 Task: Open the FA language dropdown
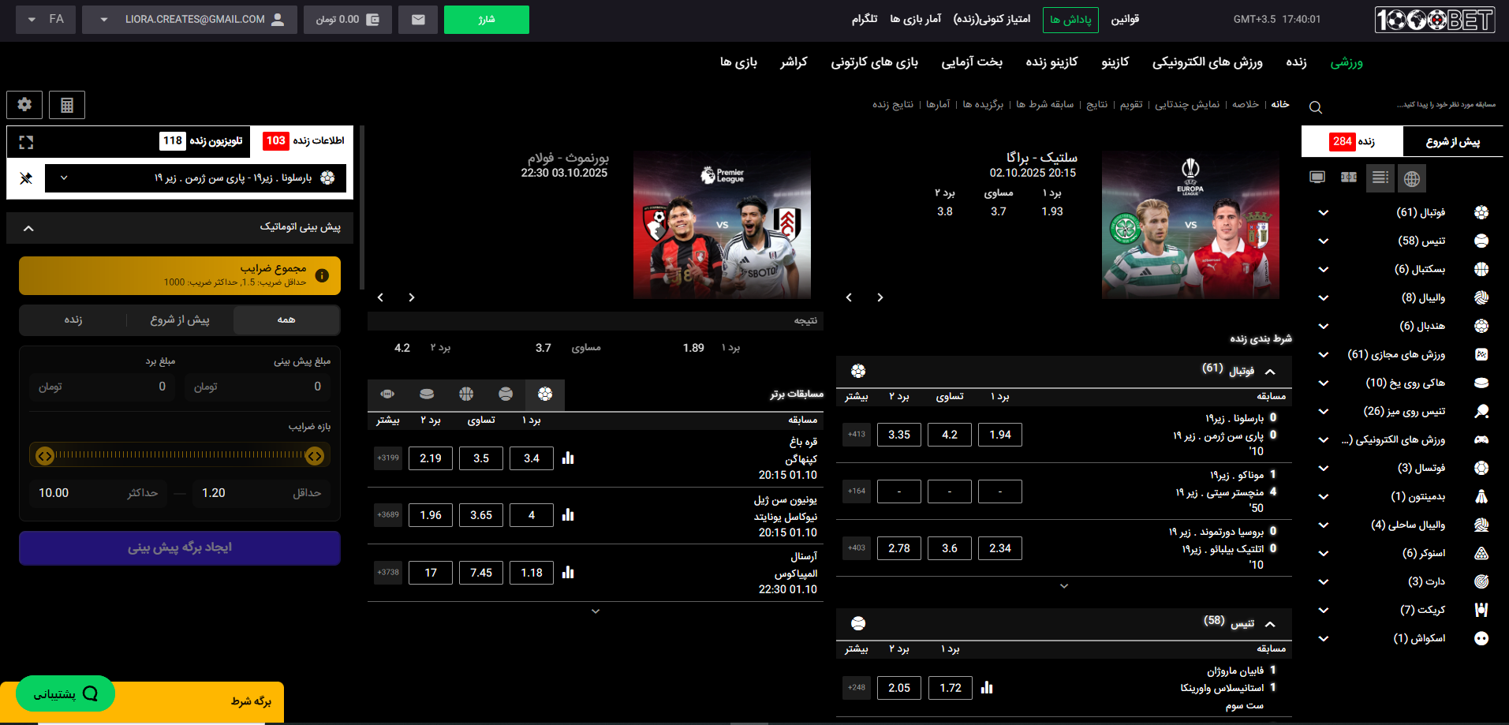click(46, 20)
